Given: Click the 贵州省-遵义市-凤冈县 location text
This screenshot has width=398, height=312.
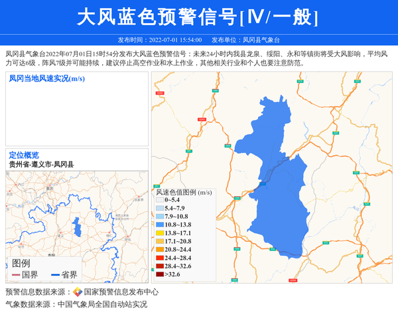Looking at the screenshot, I should tap(41, 164).
